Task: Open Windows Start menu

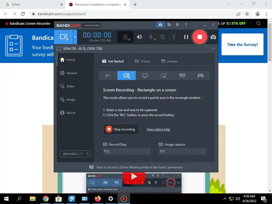Action: 6,199
